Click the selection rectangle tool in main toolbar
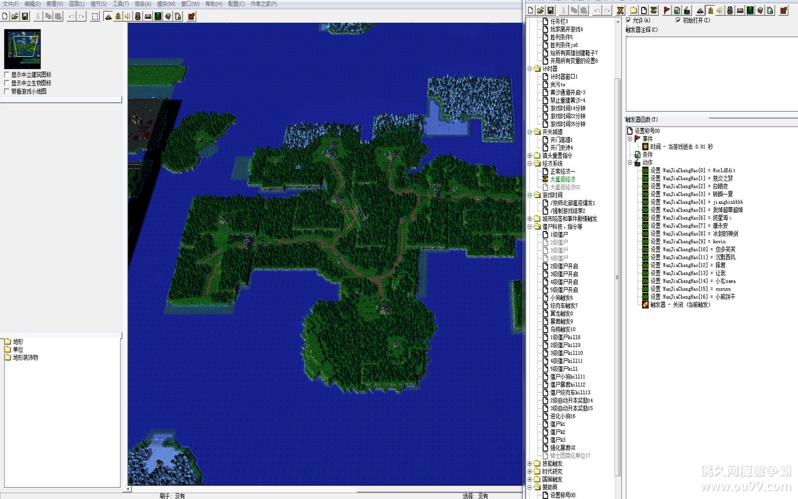The height and width of the screenshot is (499, 798). coord(95,16)
